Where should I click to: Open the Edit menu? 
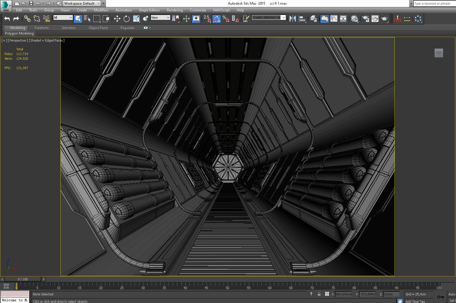coord(19,10)
